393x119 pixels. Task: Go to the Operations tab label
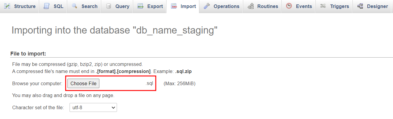pos(226,6)
